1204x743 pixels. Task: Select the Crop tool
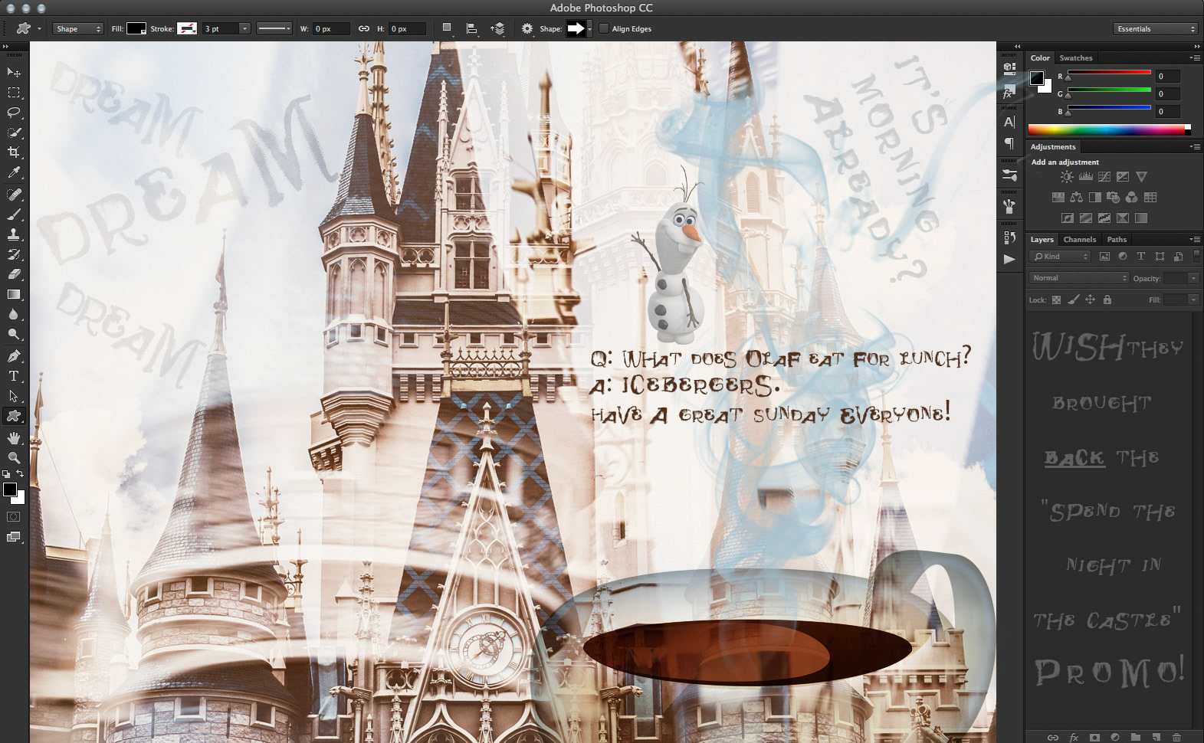[x=14, y=152]
